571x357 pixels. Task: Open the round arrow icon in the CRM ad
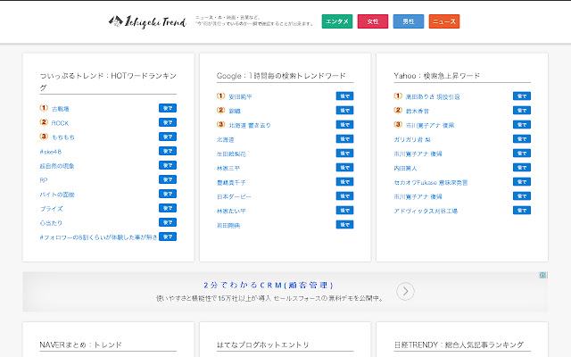[x=405, y=291]
